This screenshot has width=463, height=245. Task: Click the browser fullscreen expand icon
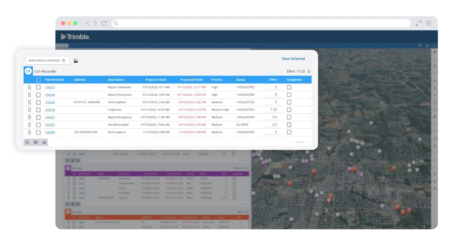coord(419,23)
